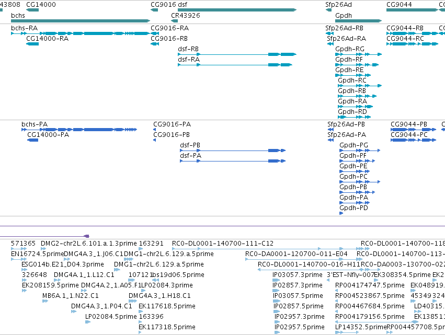Select transcript Gpdh-RE
The image size is (445, 335).
pyautogui.click(x=353, y=75)
